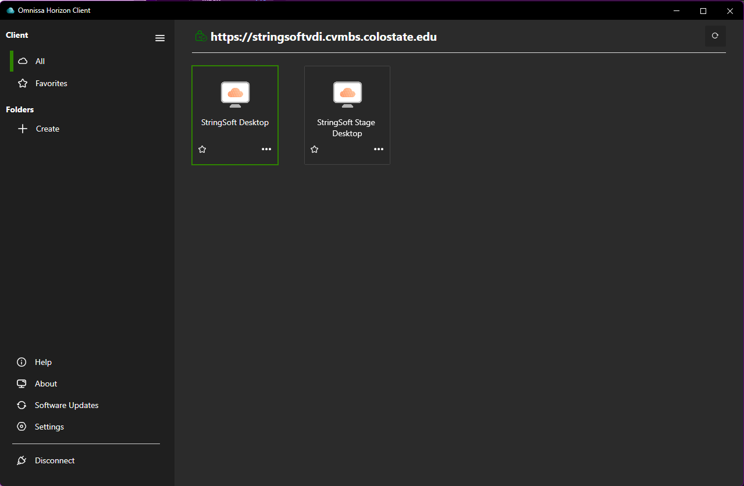This screenshot has height=486, width=744.
Task: Launch the StringSoft Stage Desktop monitor icon
Action: click(x=347, y=94)
